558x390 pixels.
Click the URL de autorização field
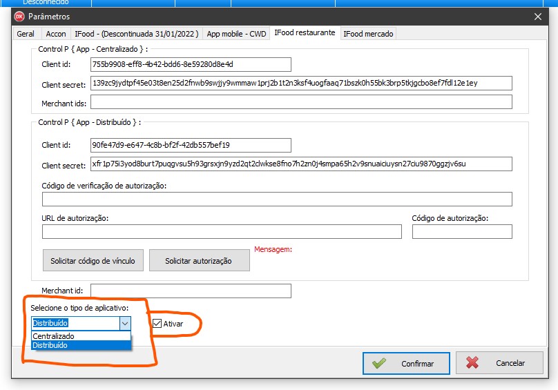pos(222,232)
